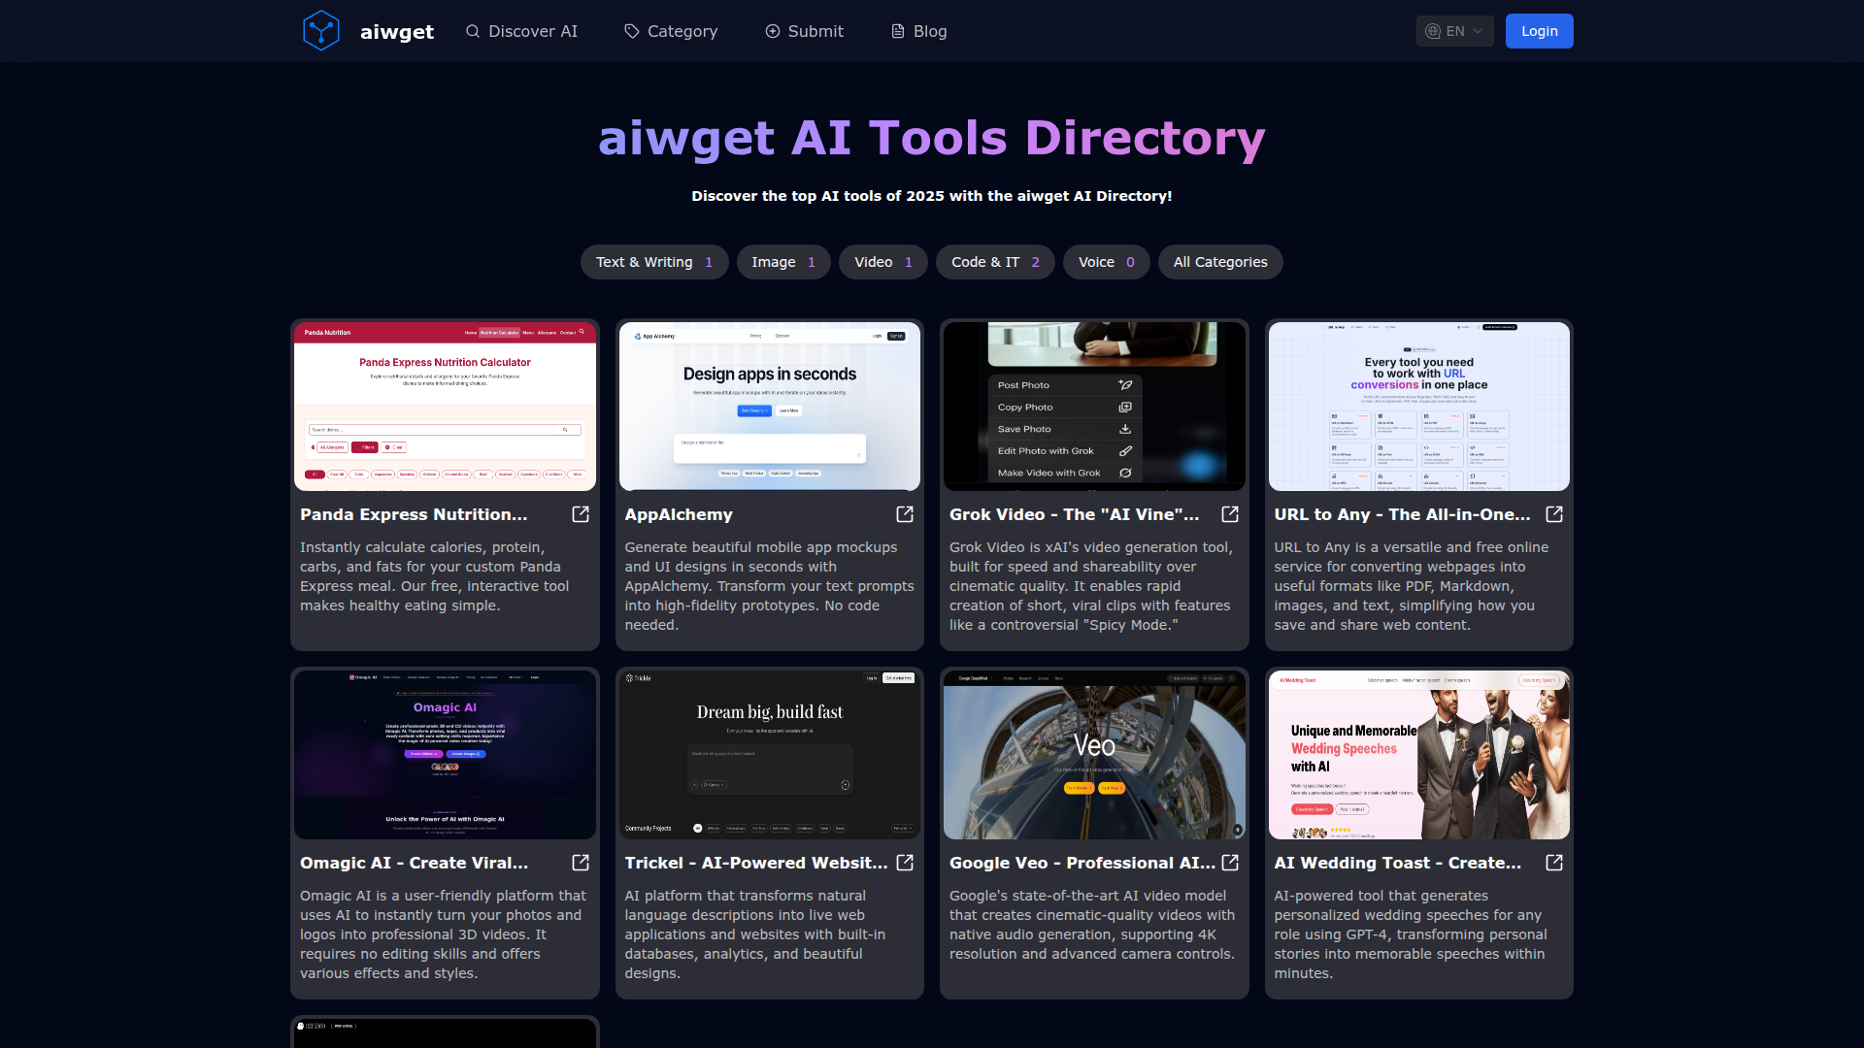The image size is (1864, 1048).
Task: Click the globe icon in language selector
Action: pos(1433,31)
